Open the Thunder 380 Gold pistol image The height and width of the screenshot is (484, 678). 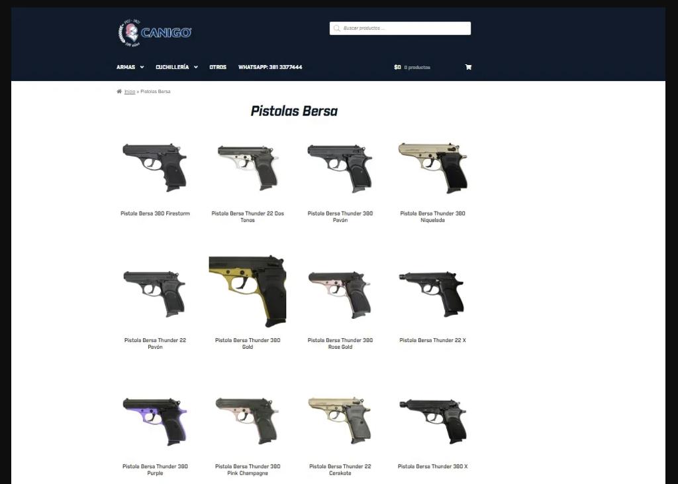pos(248,292)
